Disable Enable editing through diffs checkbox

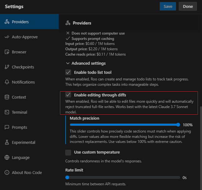pos(68,95)
